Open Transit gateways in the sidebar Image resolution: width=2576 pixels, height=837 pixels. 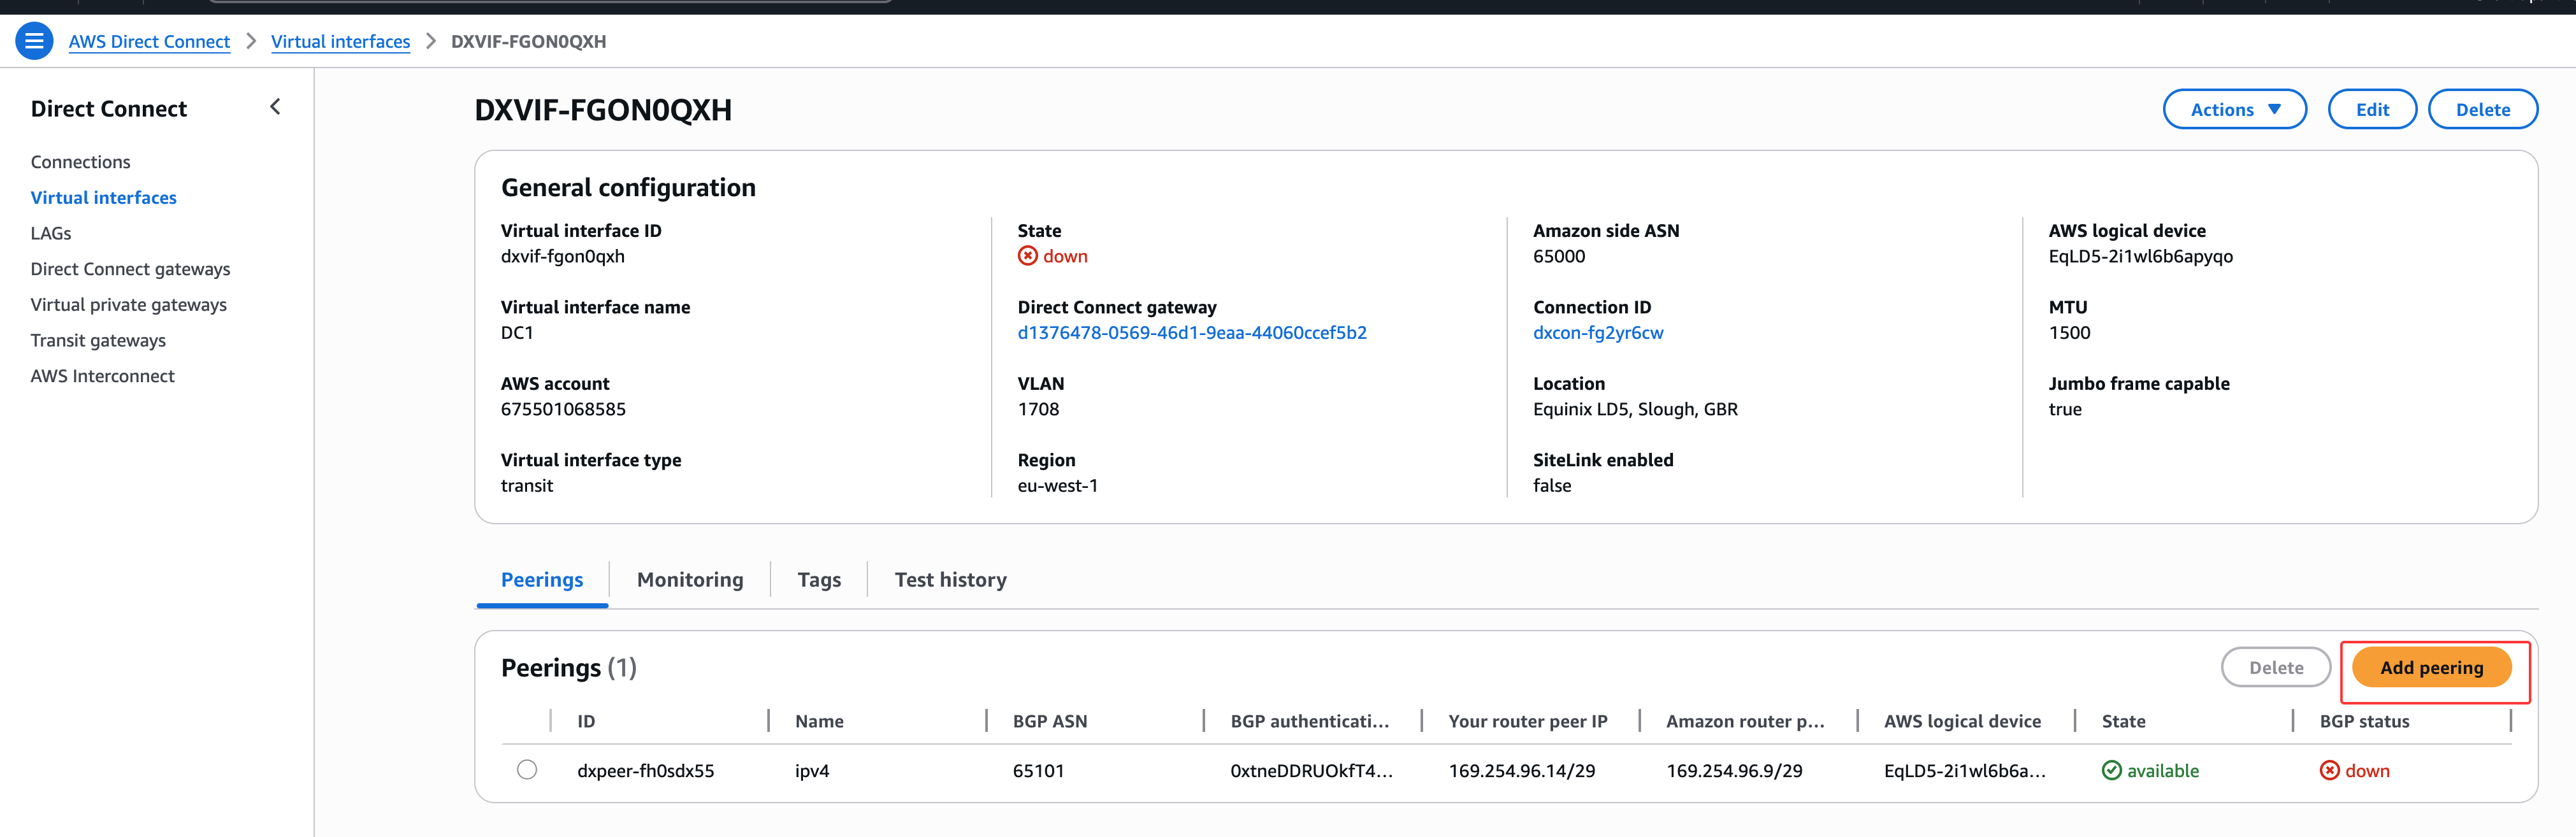pos(98,340)
